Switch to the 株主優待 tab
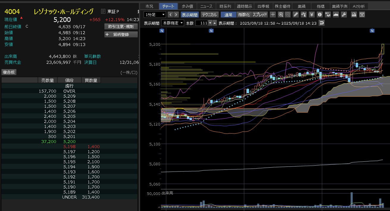The height and width of the screenshot is (211, 390). [x=282, y=6]
